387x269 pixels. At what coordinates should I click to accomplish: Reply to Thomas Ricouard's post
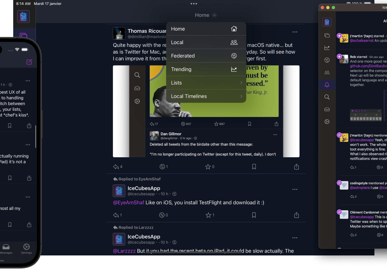pyautogui.click(x=116, y=167)
